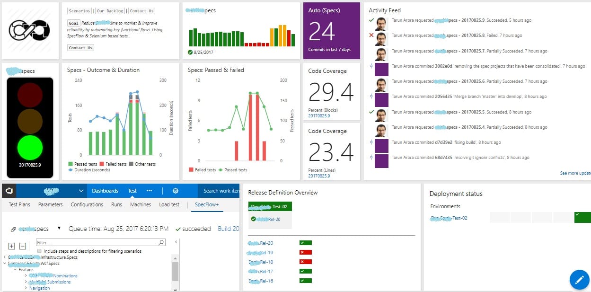The width and height of the screenshot is (591, 292).
Task: Switch to the Parameters tab
Action: click(51, 204)
